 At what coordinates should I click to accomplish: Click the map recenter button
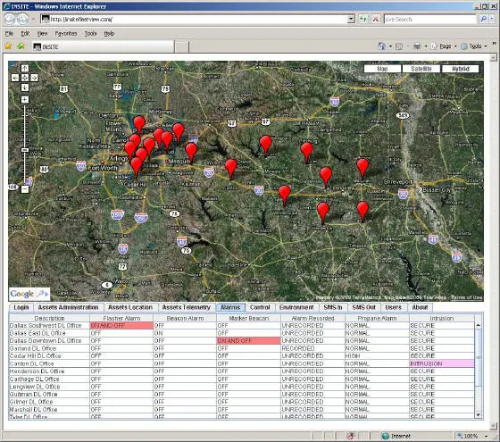25,78
